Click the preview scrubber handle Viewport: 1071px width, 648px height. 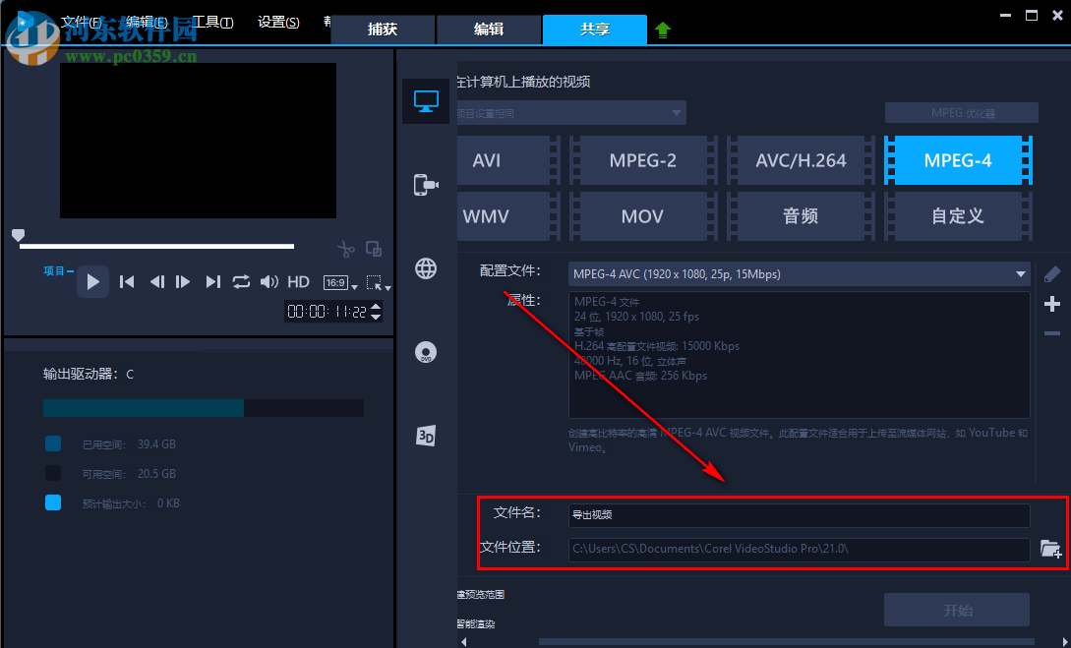19,236
